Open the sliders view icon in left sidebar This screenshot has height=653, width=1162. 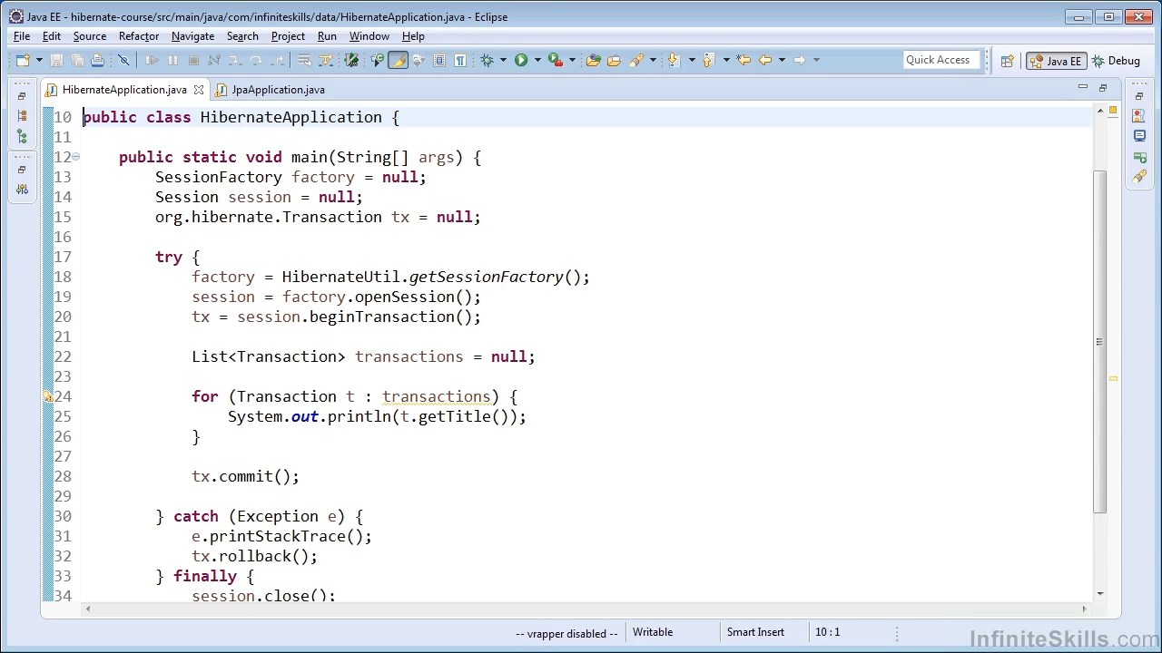(22, 190)
